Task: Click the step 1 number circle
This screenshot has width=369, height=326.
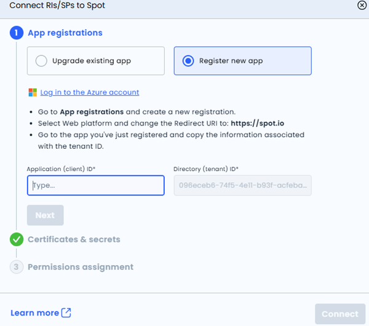Action: pos(17,33)
